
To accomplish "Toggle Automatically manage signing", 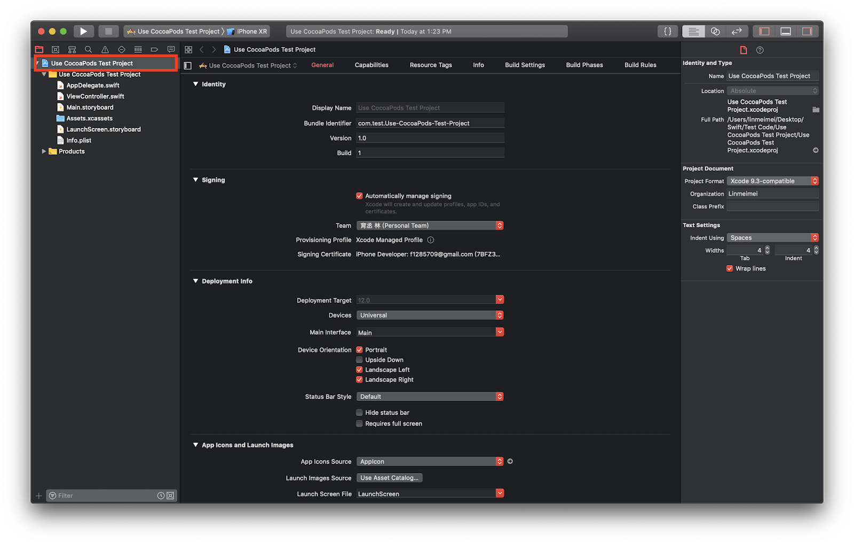I will click(359, 196).
